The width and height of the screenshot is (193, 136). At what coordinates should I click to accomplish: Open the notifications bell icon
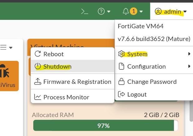(126, 11)
